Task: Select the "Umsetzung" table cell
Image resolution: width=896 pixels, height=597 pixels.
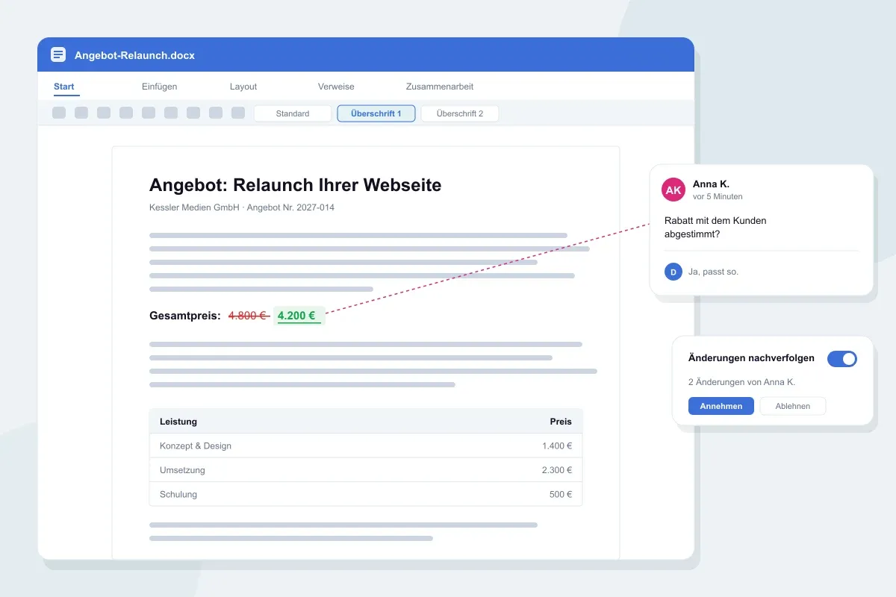Action: 182,470
